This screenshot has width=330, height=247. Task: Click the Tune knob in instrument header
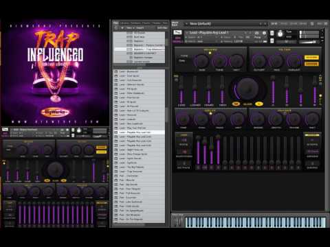[280, 34]
